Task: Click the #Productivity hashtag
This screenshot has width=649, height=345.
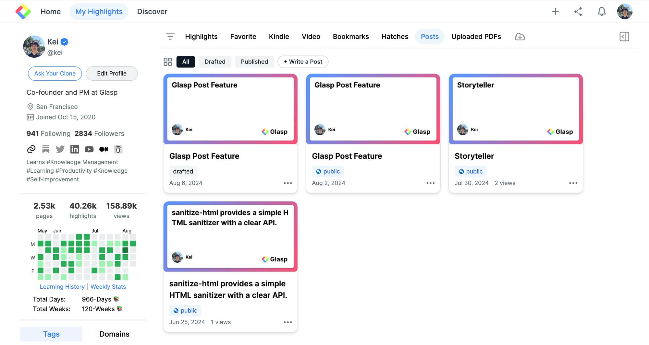Action: pyautogui.click(x=74, y=171)
